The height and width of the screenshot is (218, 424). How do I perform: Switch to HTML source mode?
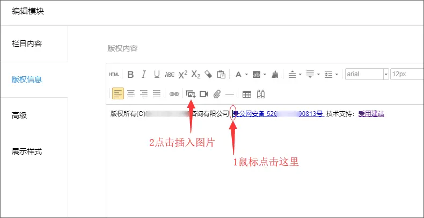point(114,74)
